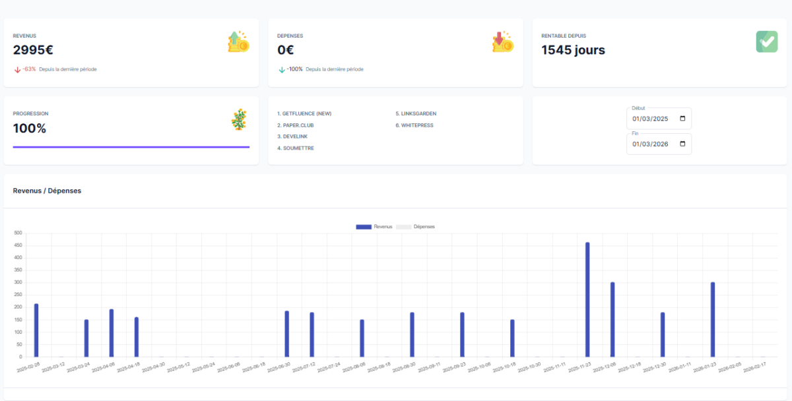This screenshot has width=792, height=401.
Task: Click the revenue coins icon with green arrow
Action: click(238, 42)
